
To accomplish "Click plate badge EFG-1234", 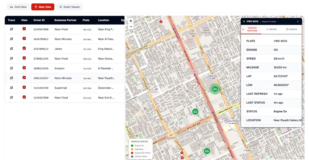I will click(x=87, y=98).
